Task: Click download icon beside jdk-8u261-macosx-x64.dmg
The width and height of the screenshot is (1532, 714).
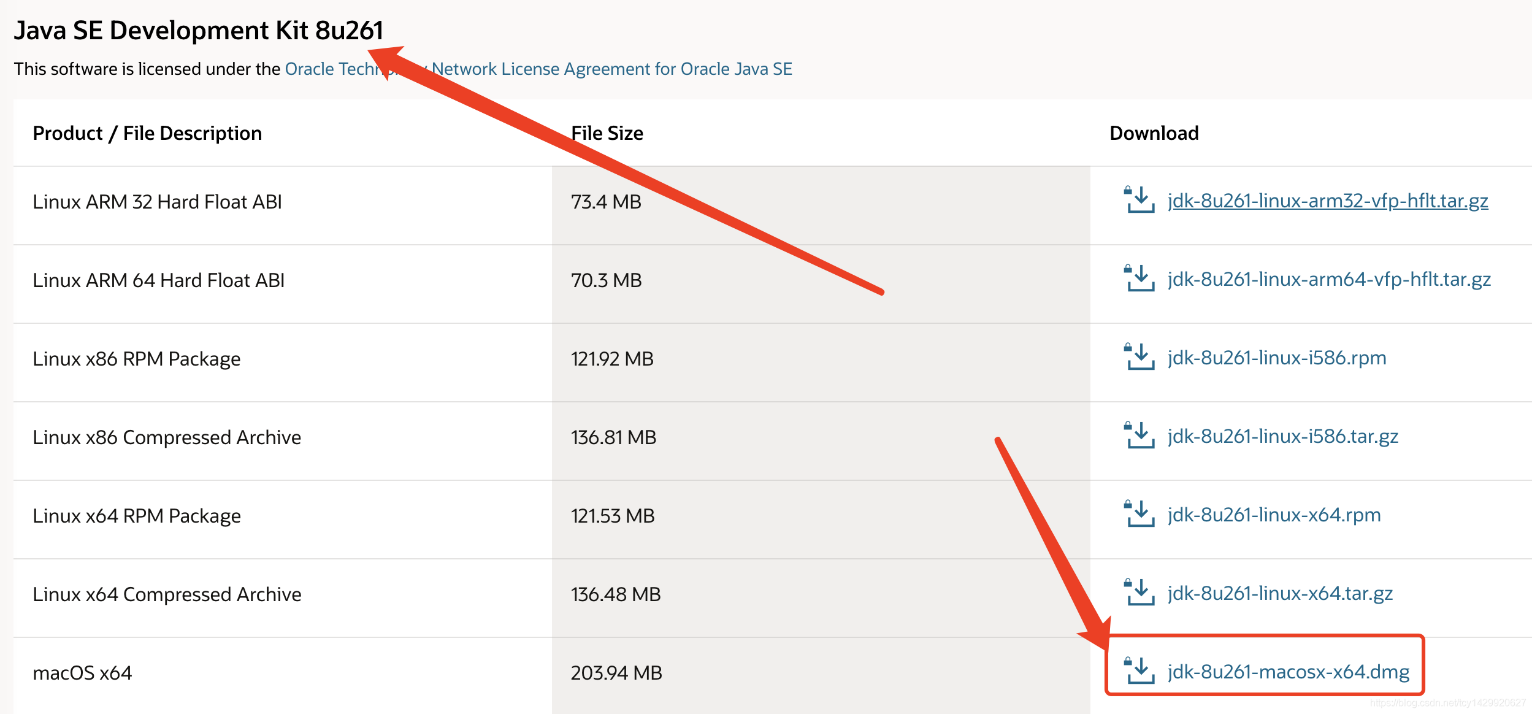Action: click(1139, 671)
